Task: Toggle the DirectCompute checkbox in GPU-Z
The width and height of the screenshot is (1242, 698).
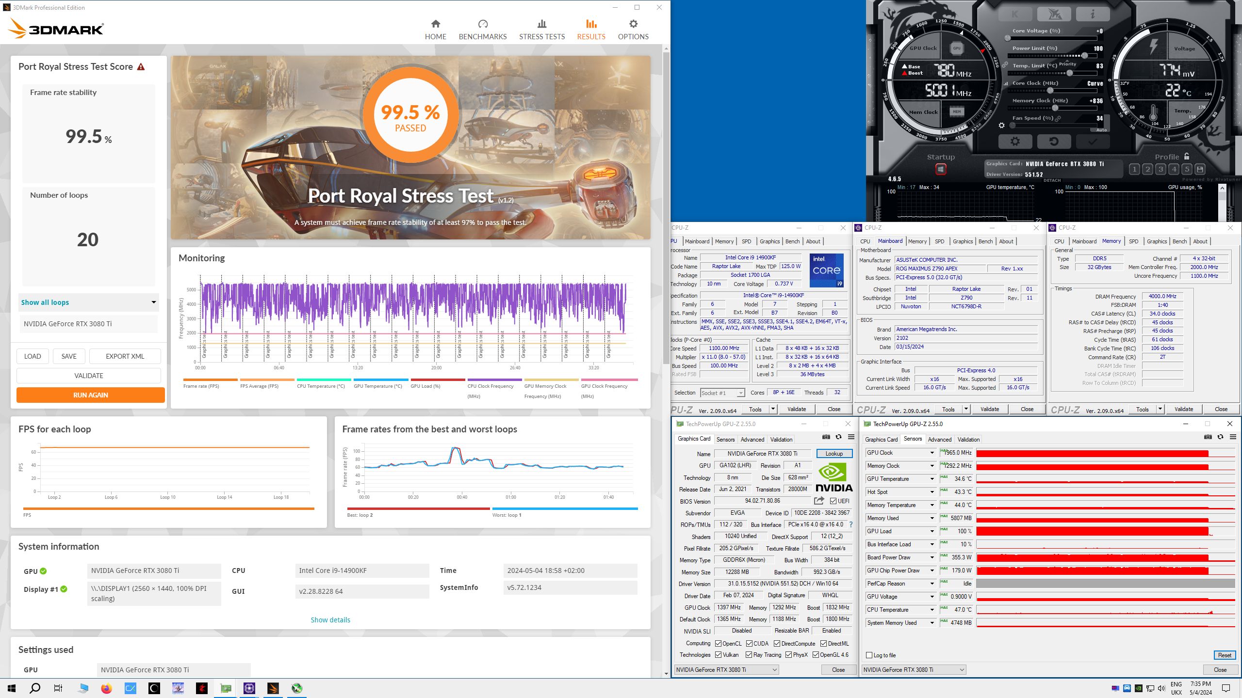Action: pos(777,644)
